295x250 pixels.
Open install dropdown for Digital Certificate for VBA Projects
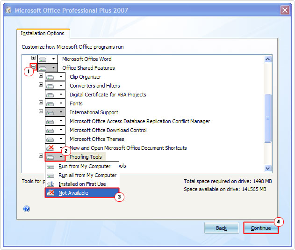tap(55, 95)
